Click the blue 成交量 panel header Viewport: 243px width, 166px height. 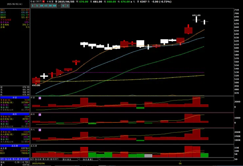15,146
